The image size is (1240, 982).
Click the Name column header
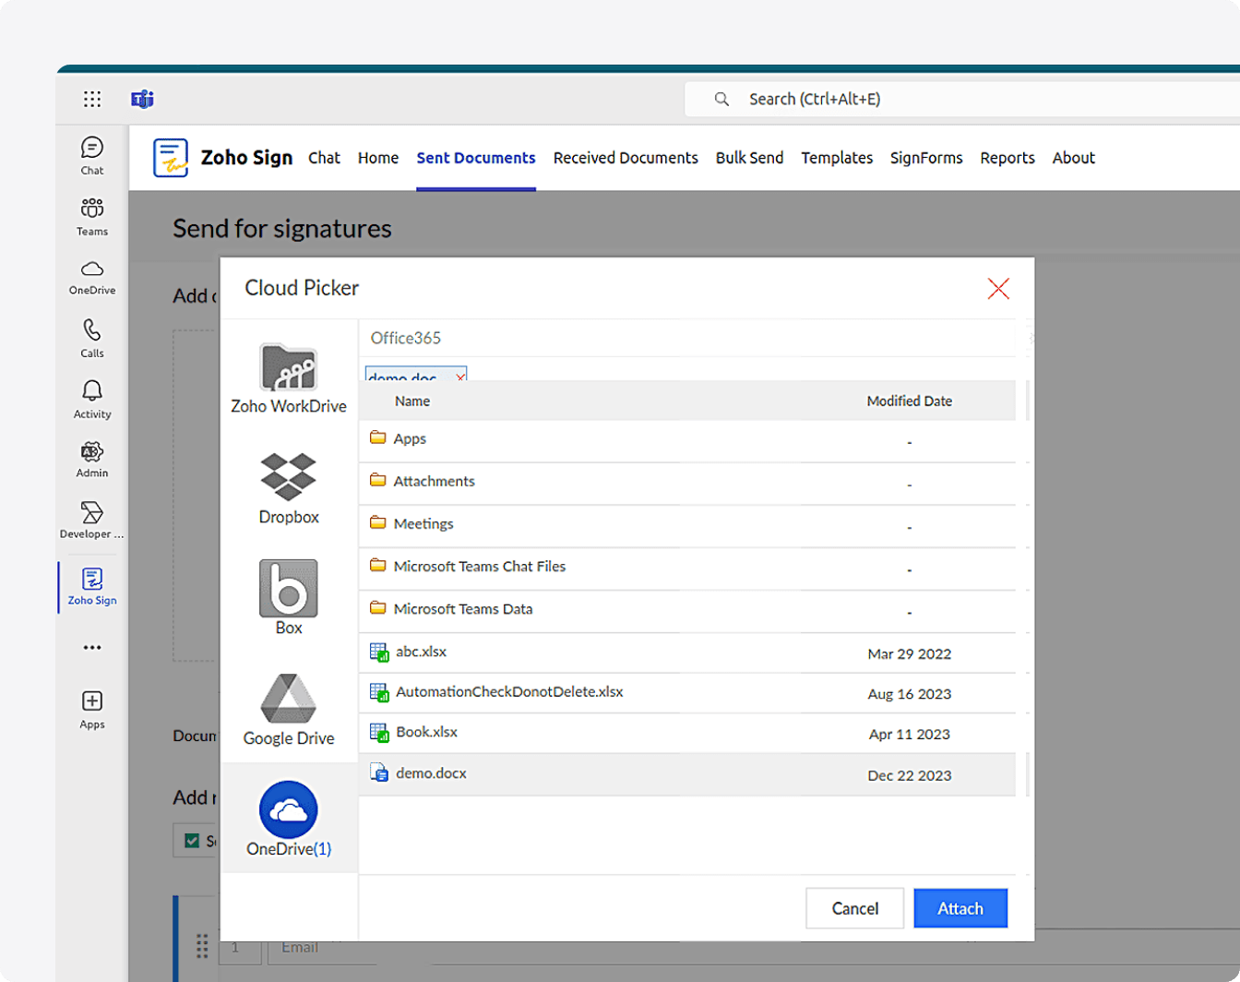click(412, 401)
